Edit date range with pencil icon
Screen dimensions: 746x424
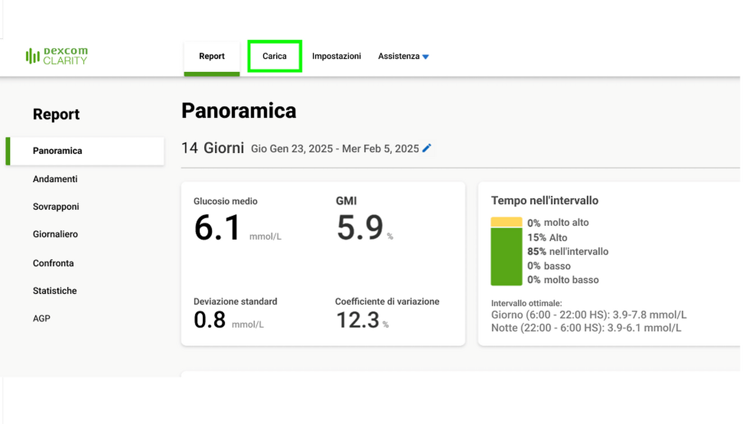click(x=427, y=148)
